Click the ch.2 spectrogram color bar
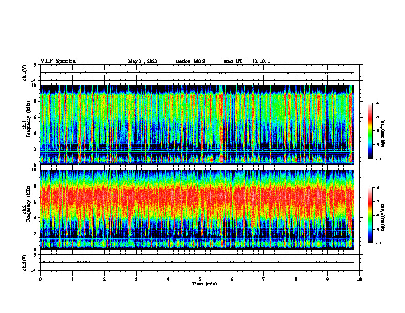Viewport: 405px width, 313px height. pos(370,215)
